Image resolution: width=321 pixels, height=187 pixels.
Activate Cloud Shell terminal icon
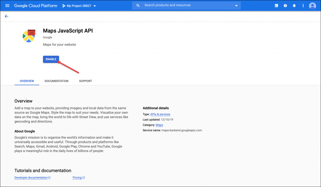click(x=276, y=6)
